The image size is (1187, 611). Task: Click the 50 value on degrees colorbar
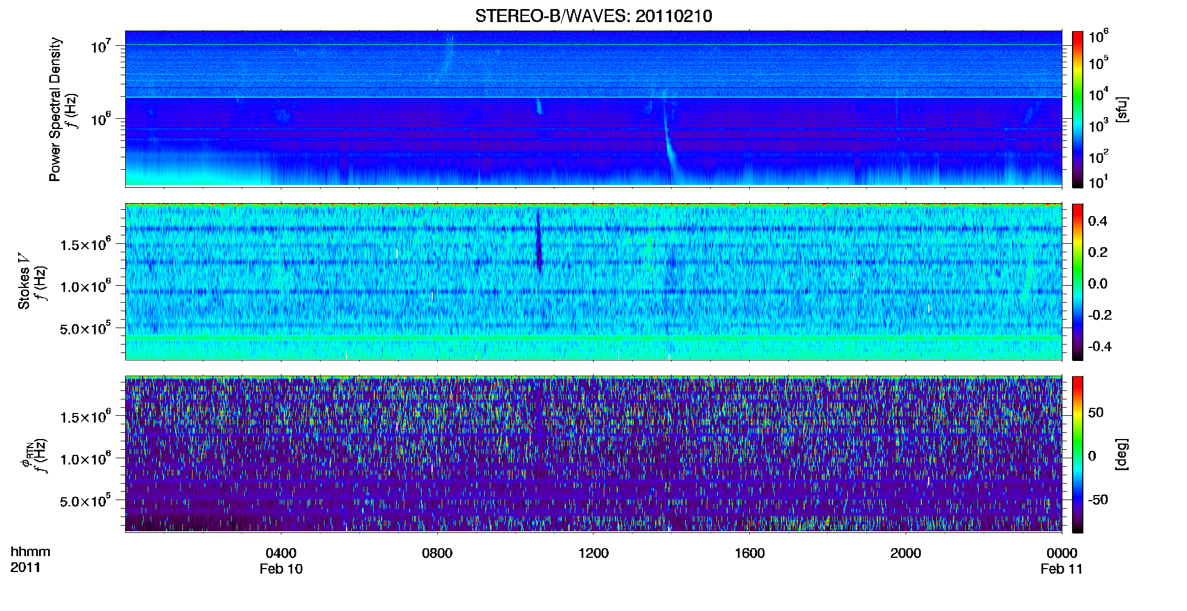point(1096,412)
